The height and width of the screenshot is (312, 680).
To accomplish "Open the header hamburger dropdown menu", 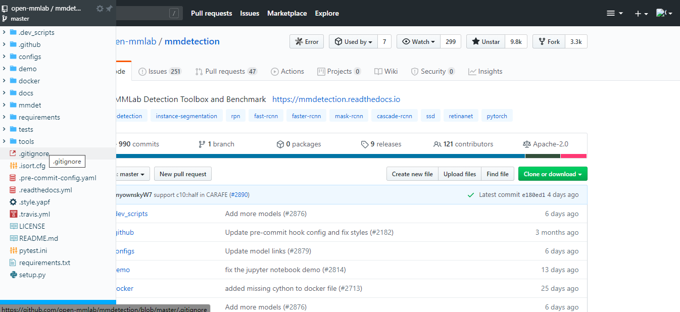I will click(x=614, y=14).
